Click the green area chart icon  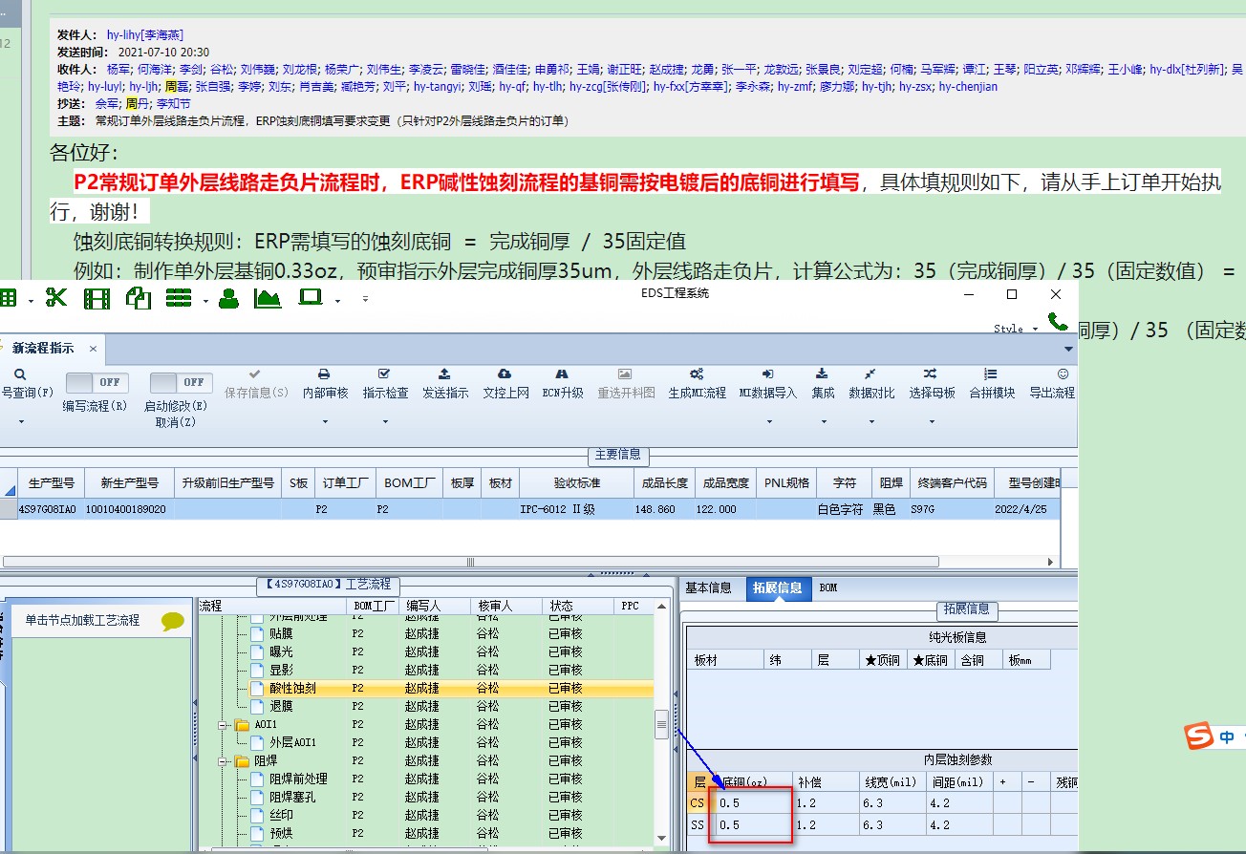pyautogui.click(x=268, y=299)
